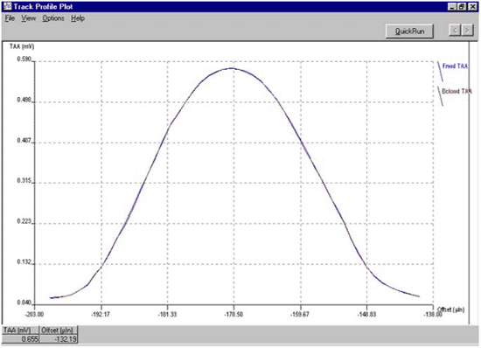Open the Options menu
The width and height of the screenshot is (481, 348).
pos(53,18)
